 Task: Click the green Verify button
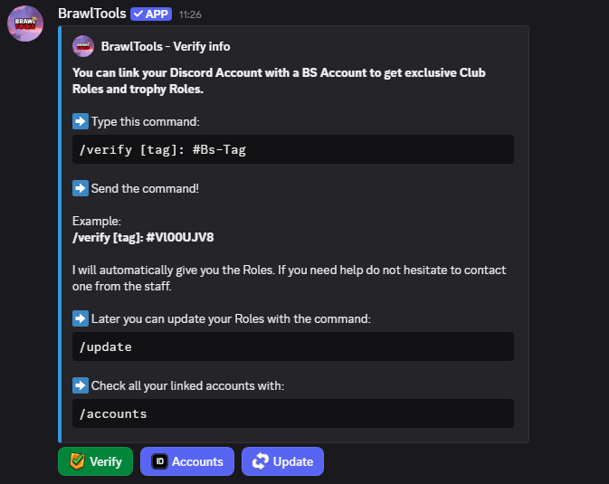[x=95, y=461]
